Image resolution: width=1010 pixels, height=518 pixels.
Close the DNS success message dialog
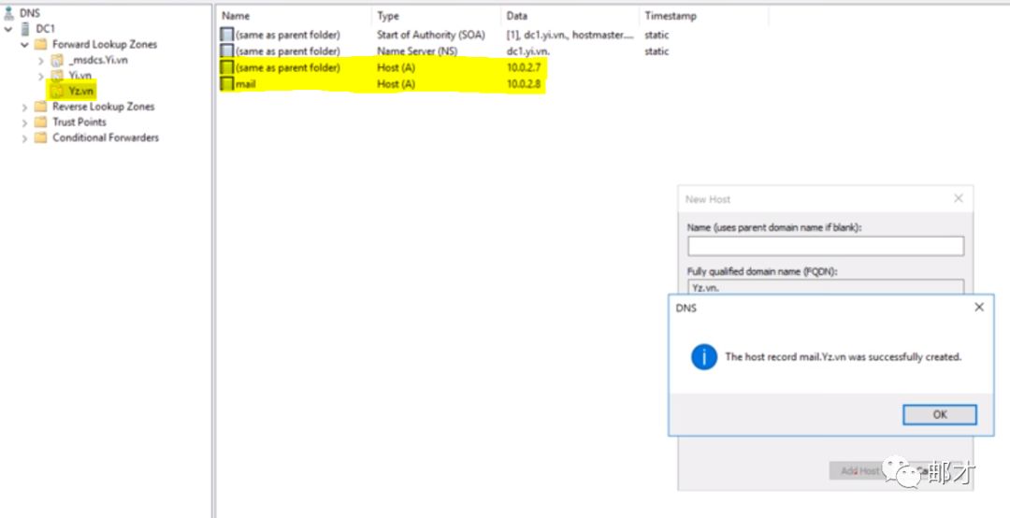(979, 307)
